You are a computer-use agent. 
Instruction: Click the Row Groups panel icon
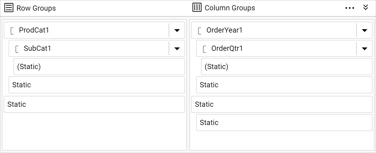9,8
